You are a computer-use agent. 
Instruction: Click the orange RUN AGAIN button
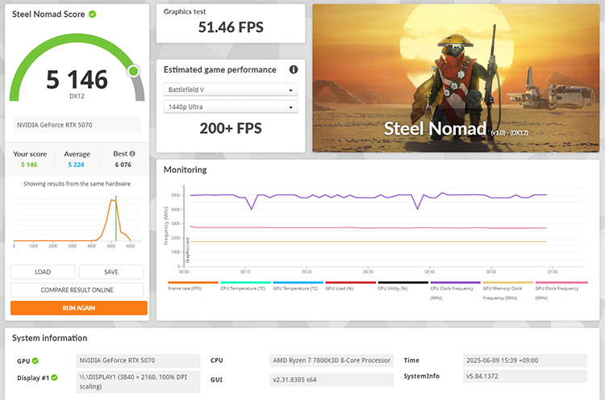click(79, 308)
